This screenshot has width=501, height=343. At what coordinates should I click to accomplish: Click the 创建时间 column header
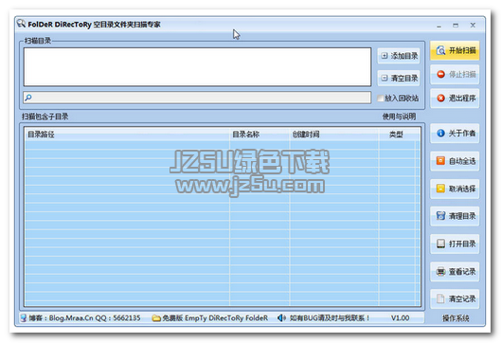pos(334,135)
